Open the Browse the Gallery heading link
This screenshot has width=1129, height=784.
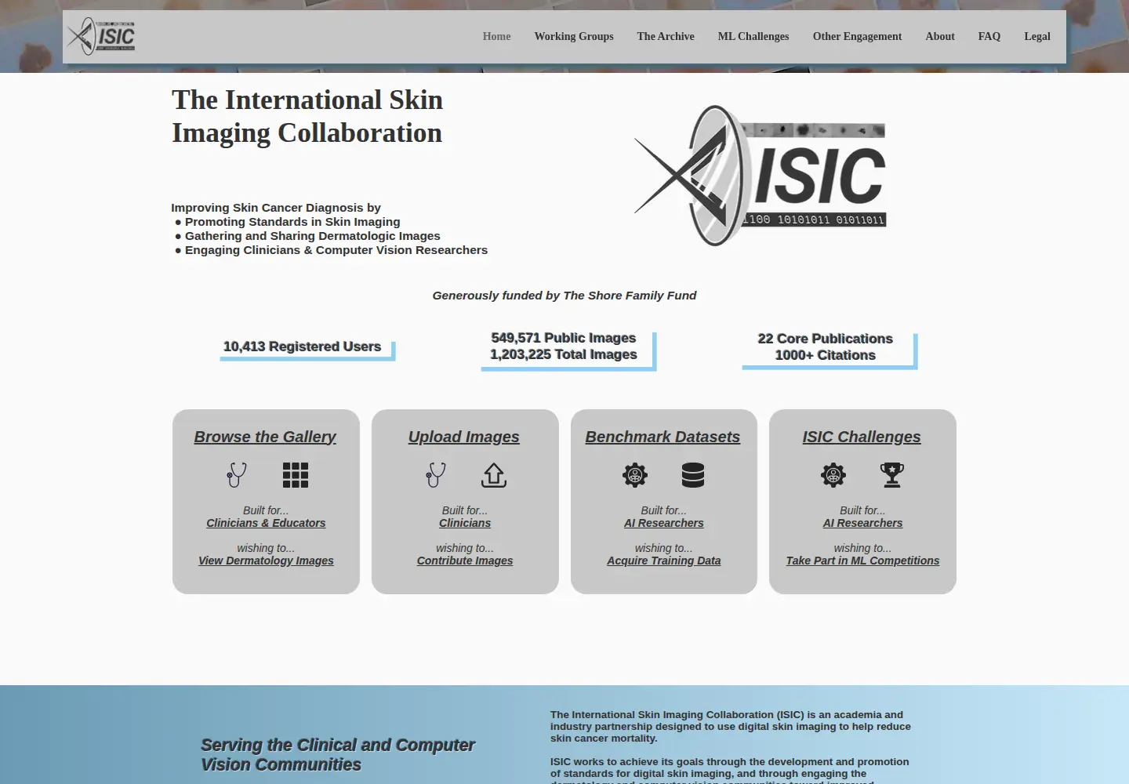tap(265, 437)
